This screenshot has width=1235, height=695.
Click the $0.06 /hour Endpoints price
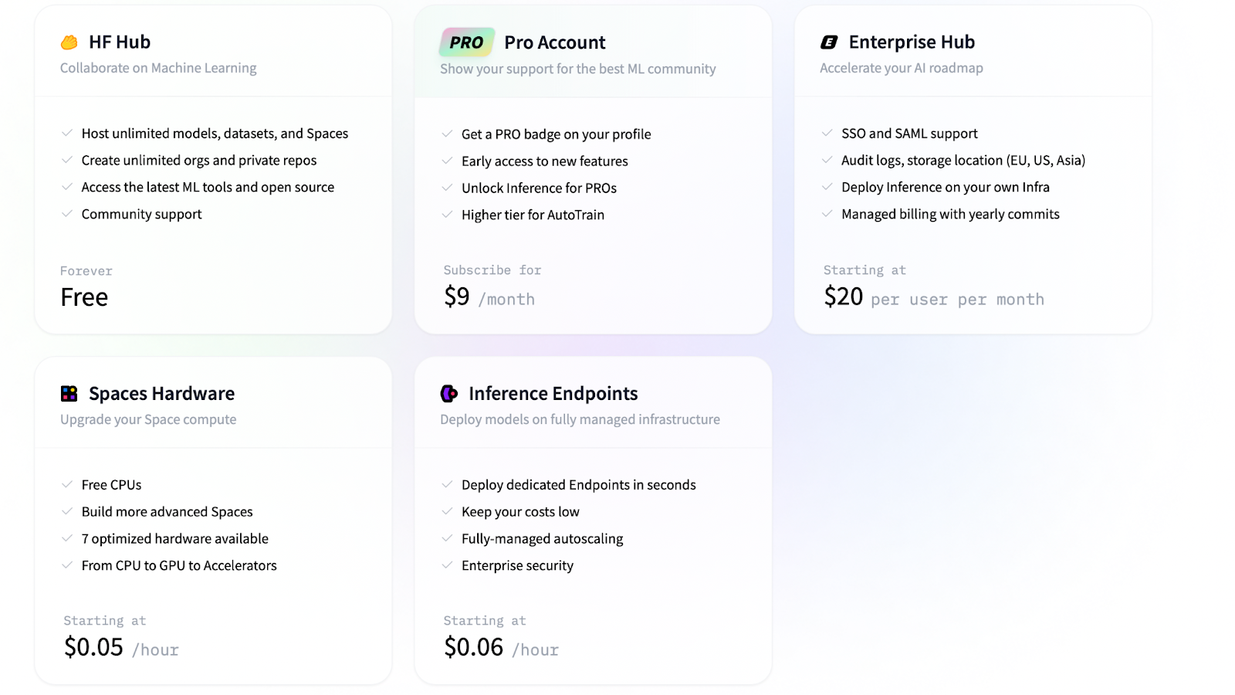coord(501,647)
